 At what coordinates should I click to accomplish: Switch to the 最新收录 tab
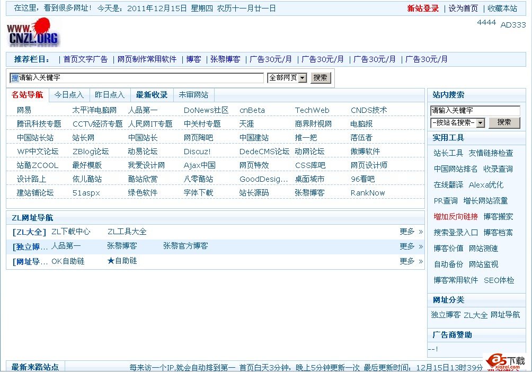pyautogui.click(x=152, y=95)
